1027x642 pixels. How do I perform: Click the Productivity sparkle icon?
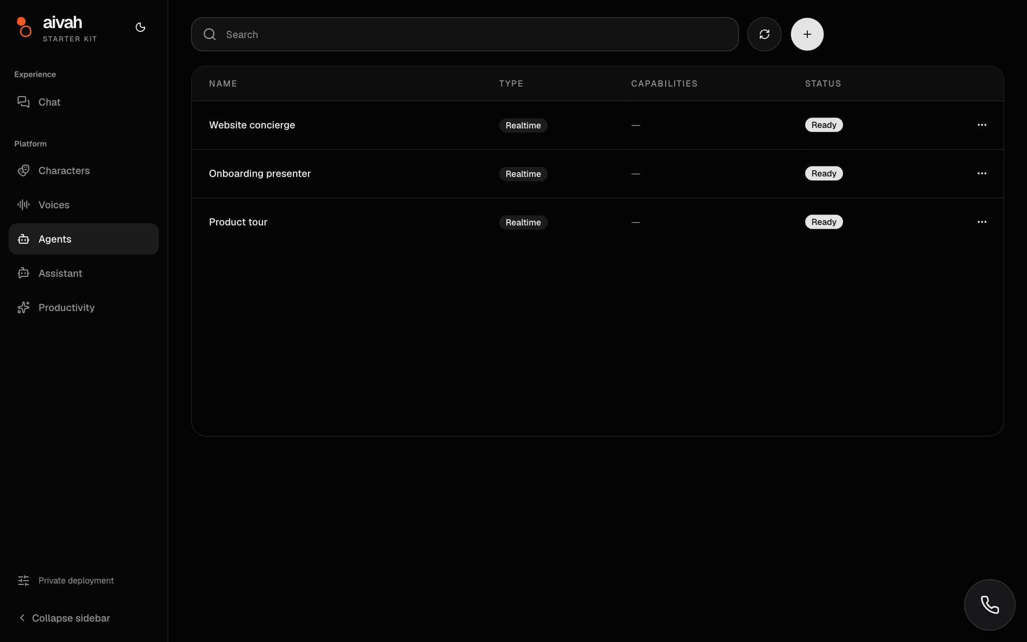pos(23,307)
